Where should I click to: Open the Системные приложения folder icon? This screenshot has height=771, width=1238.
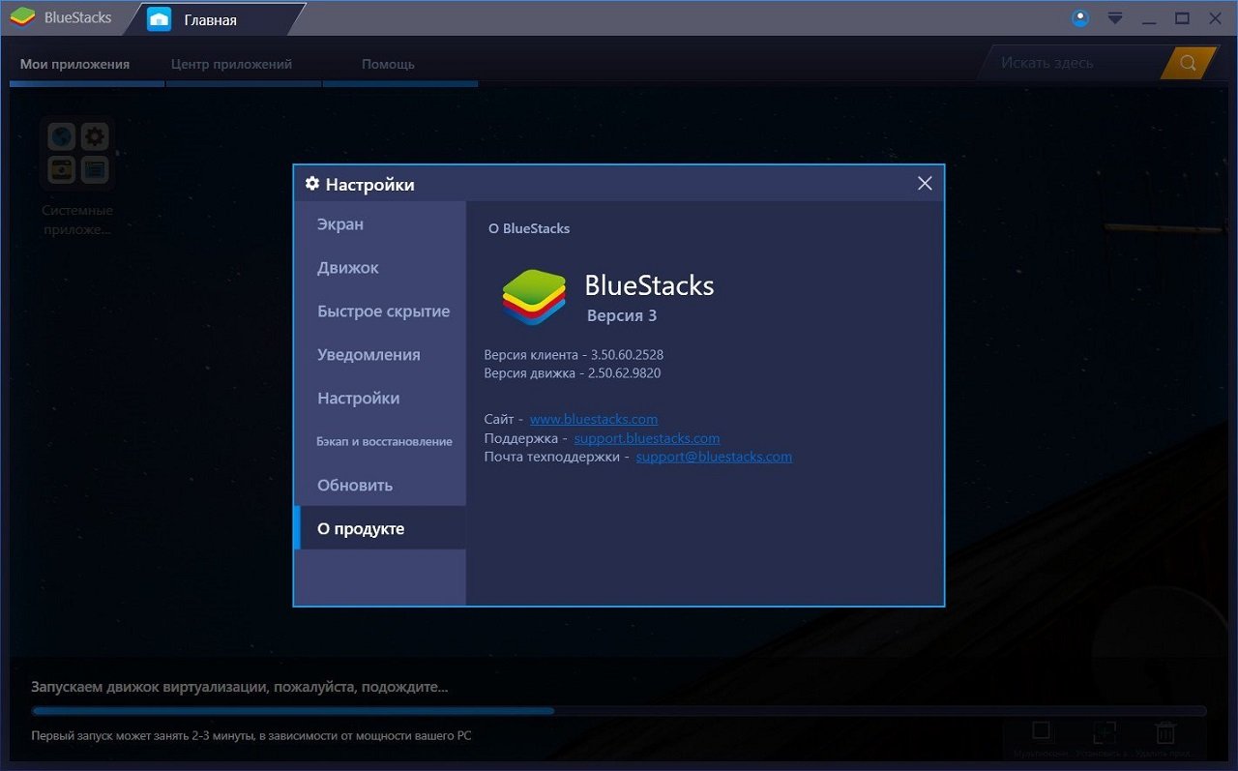click(77, 153)
